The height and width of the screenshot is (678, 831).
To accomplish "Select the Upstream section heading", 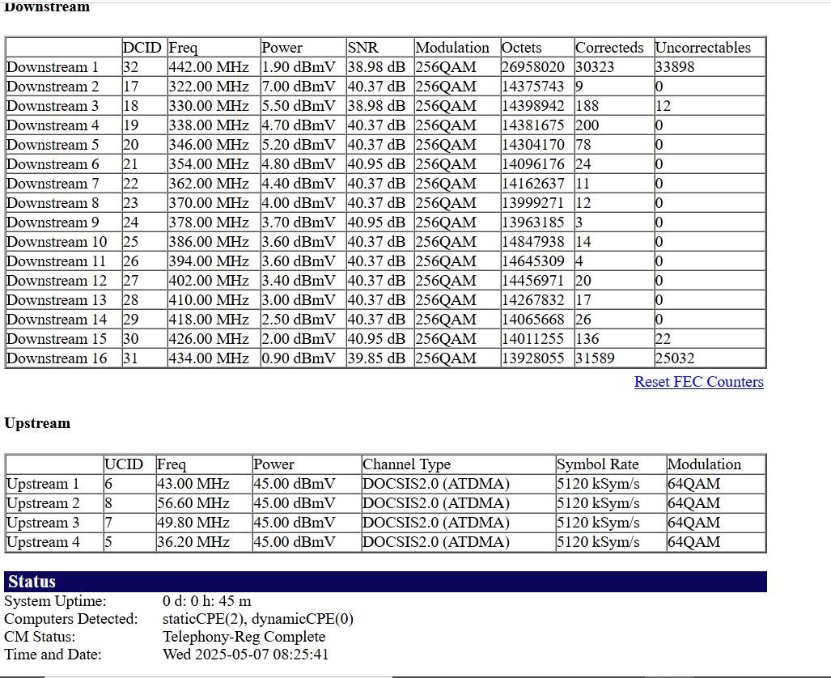I will [x=37, y=423].
